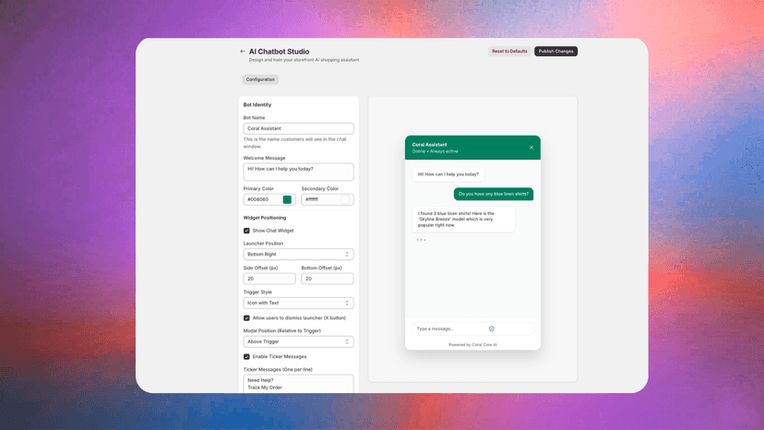Screen dimensions: 764x430
Task: Open the Modal Position dropdown
Action: [298, 341]
